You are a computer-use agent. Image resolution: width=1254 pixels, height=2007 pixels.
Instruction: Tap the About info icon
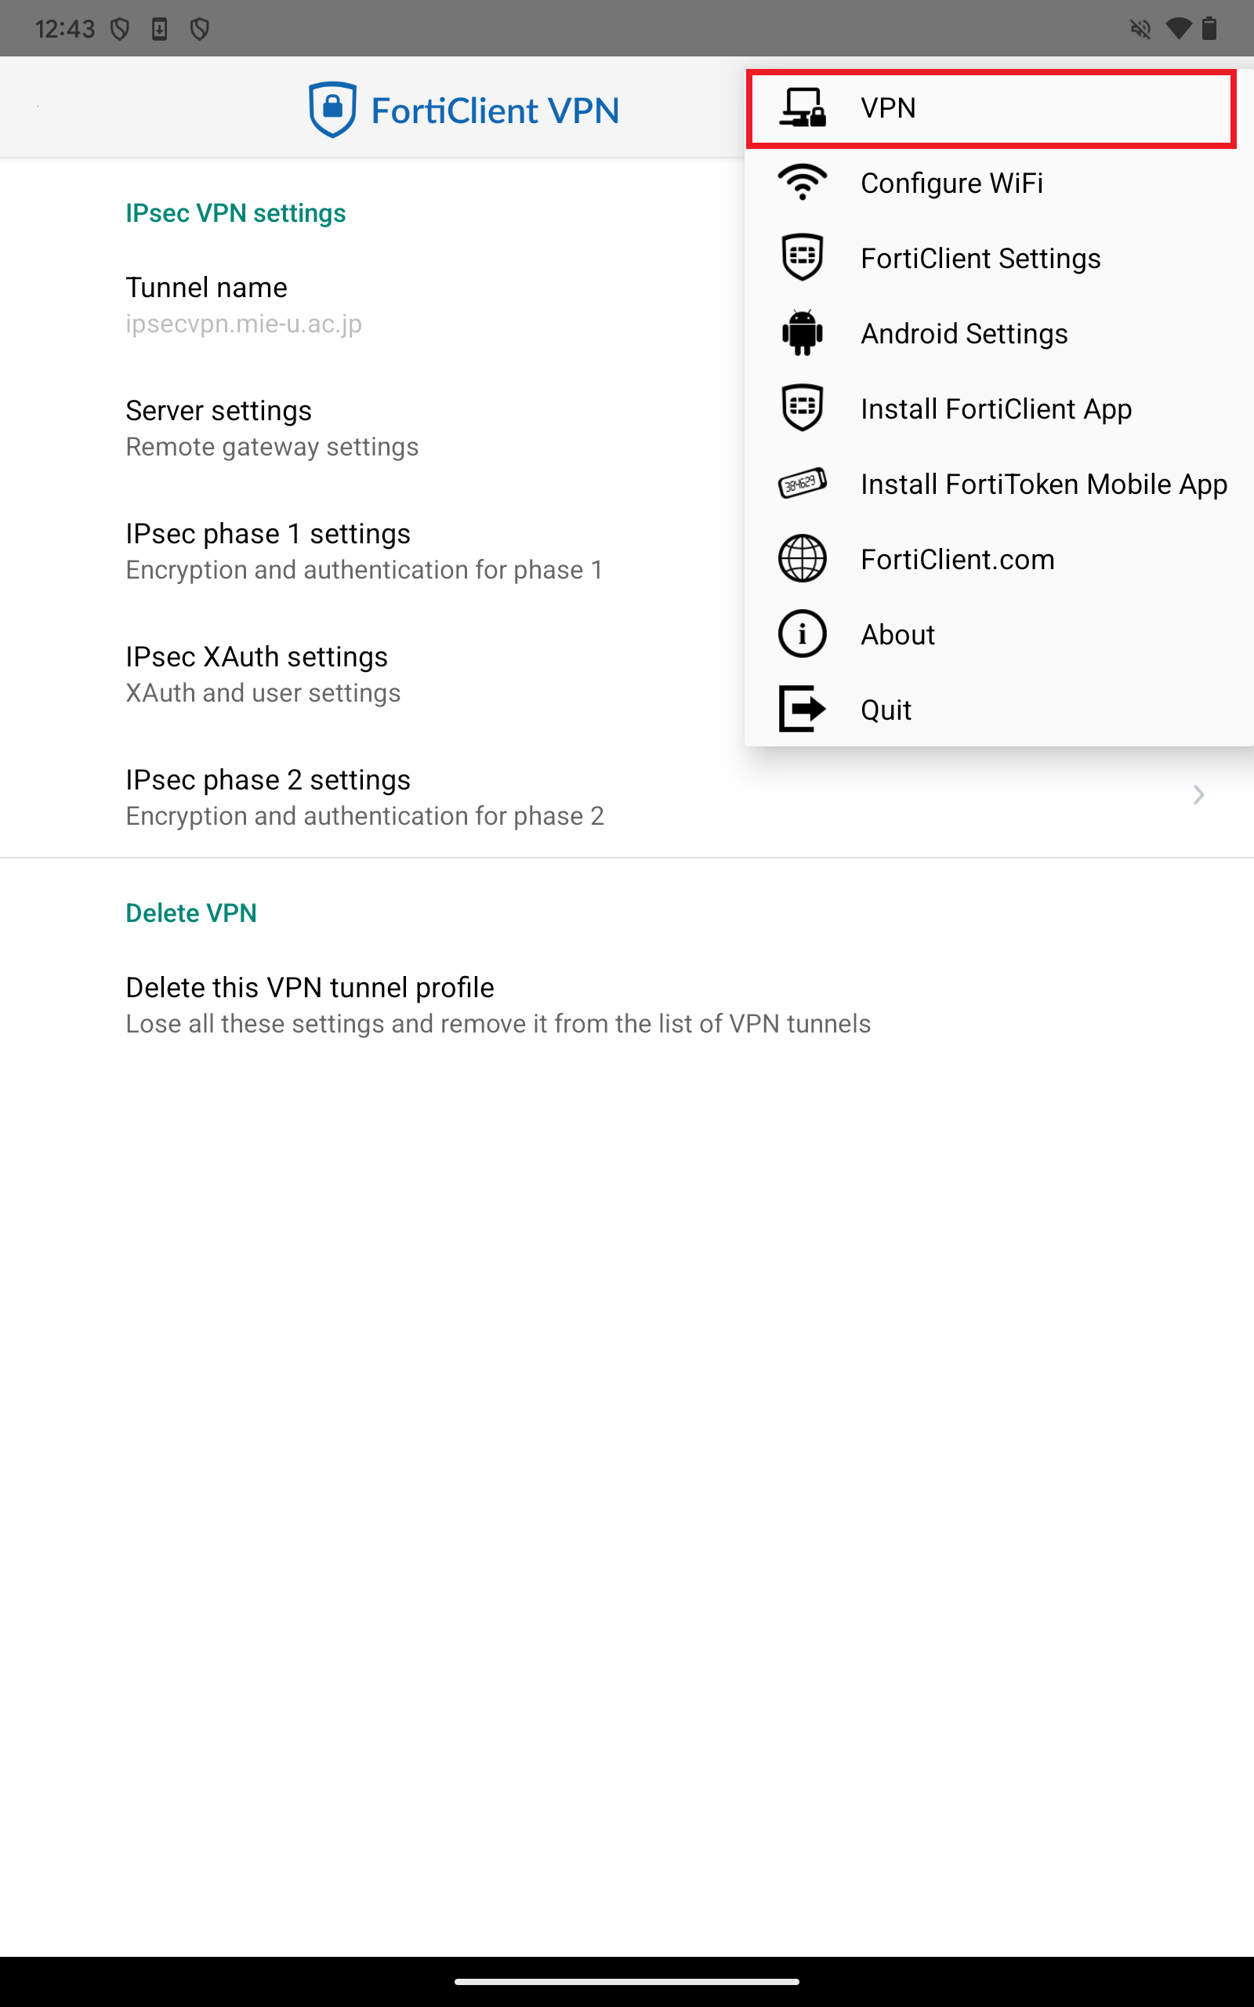(x=802, y=634)
